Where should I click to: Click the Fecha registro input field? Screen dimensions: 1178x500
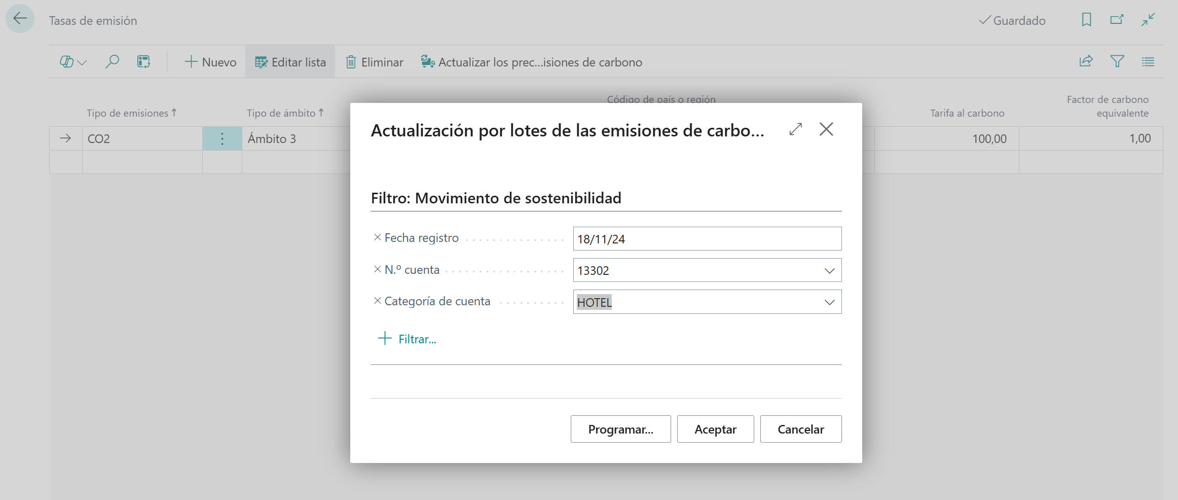pos(707,238)
